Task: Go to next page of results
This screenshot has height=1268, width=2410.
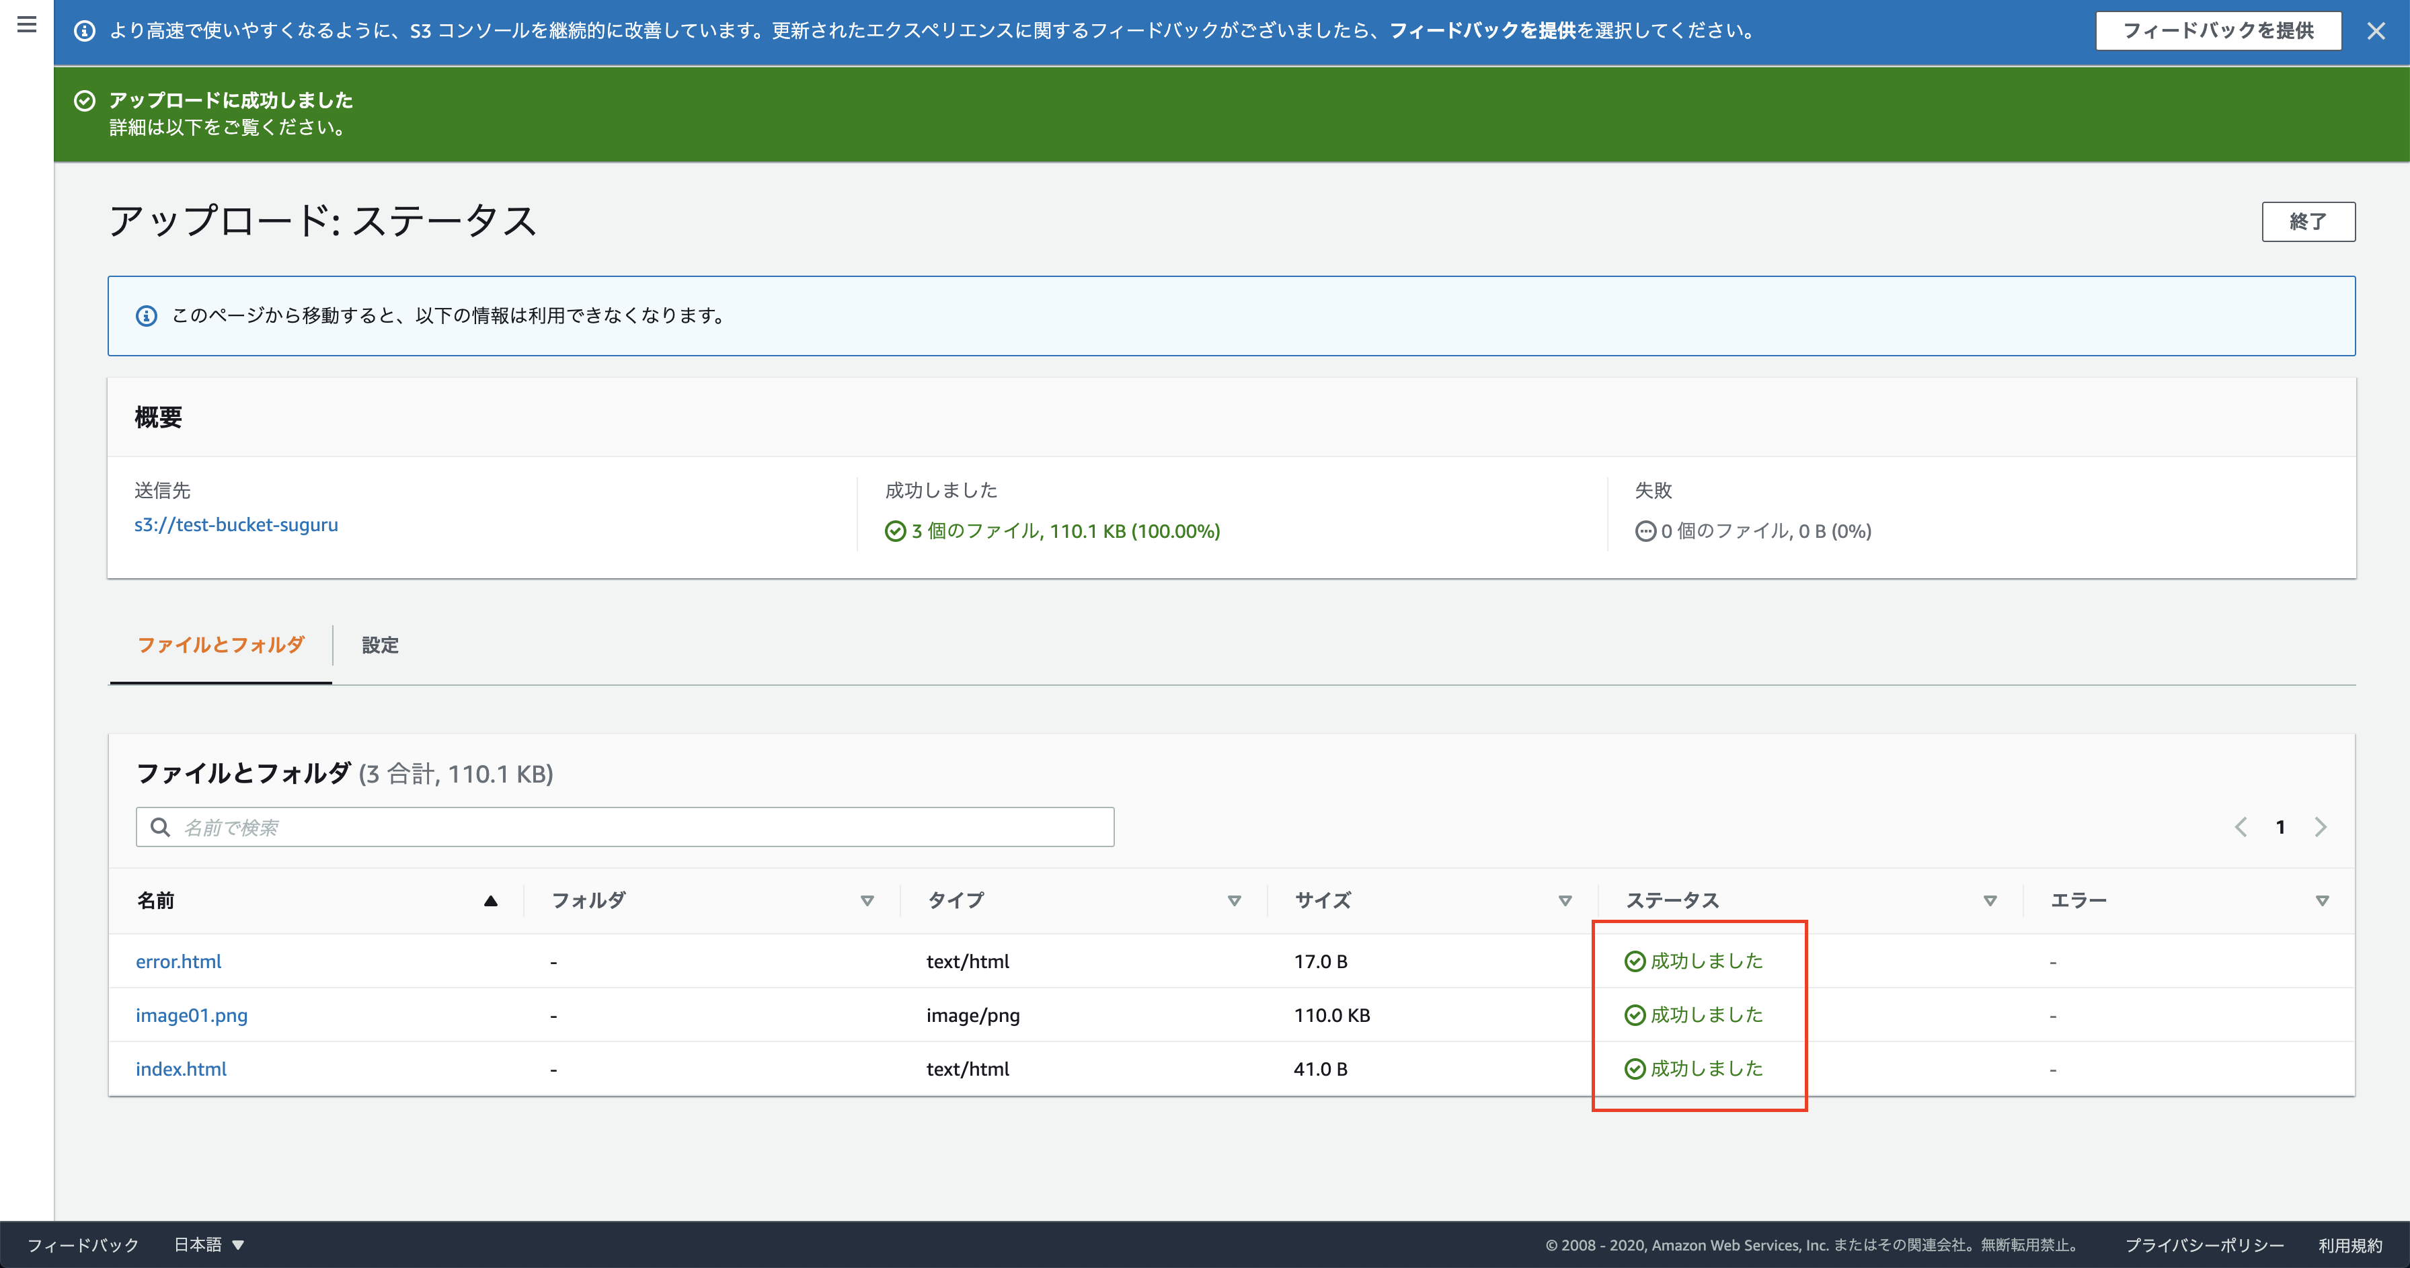Action: click(2320, 827)
